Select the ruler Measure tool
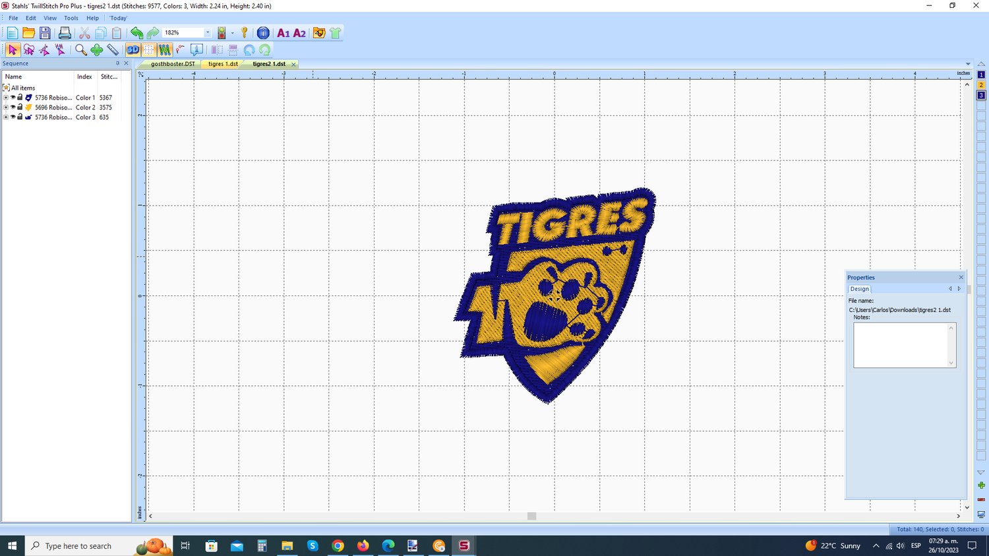989x556 pixels. 113,49
